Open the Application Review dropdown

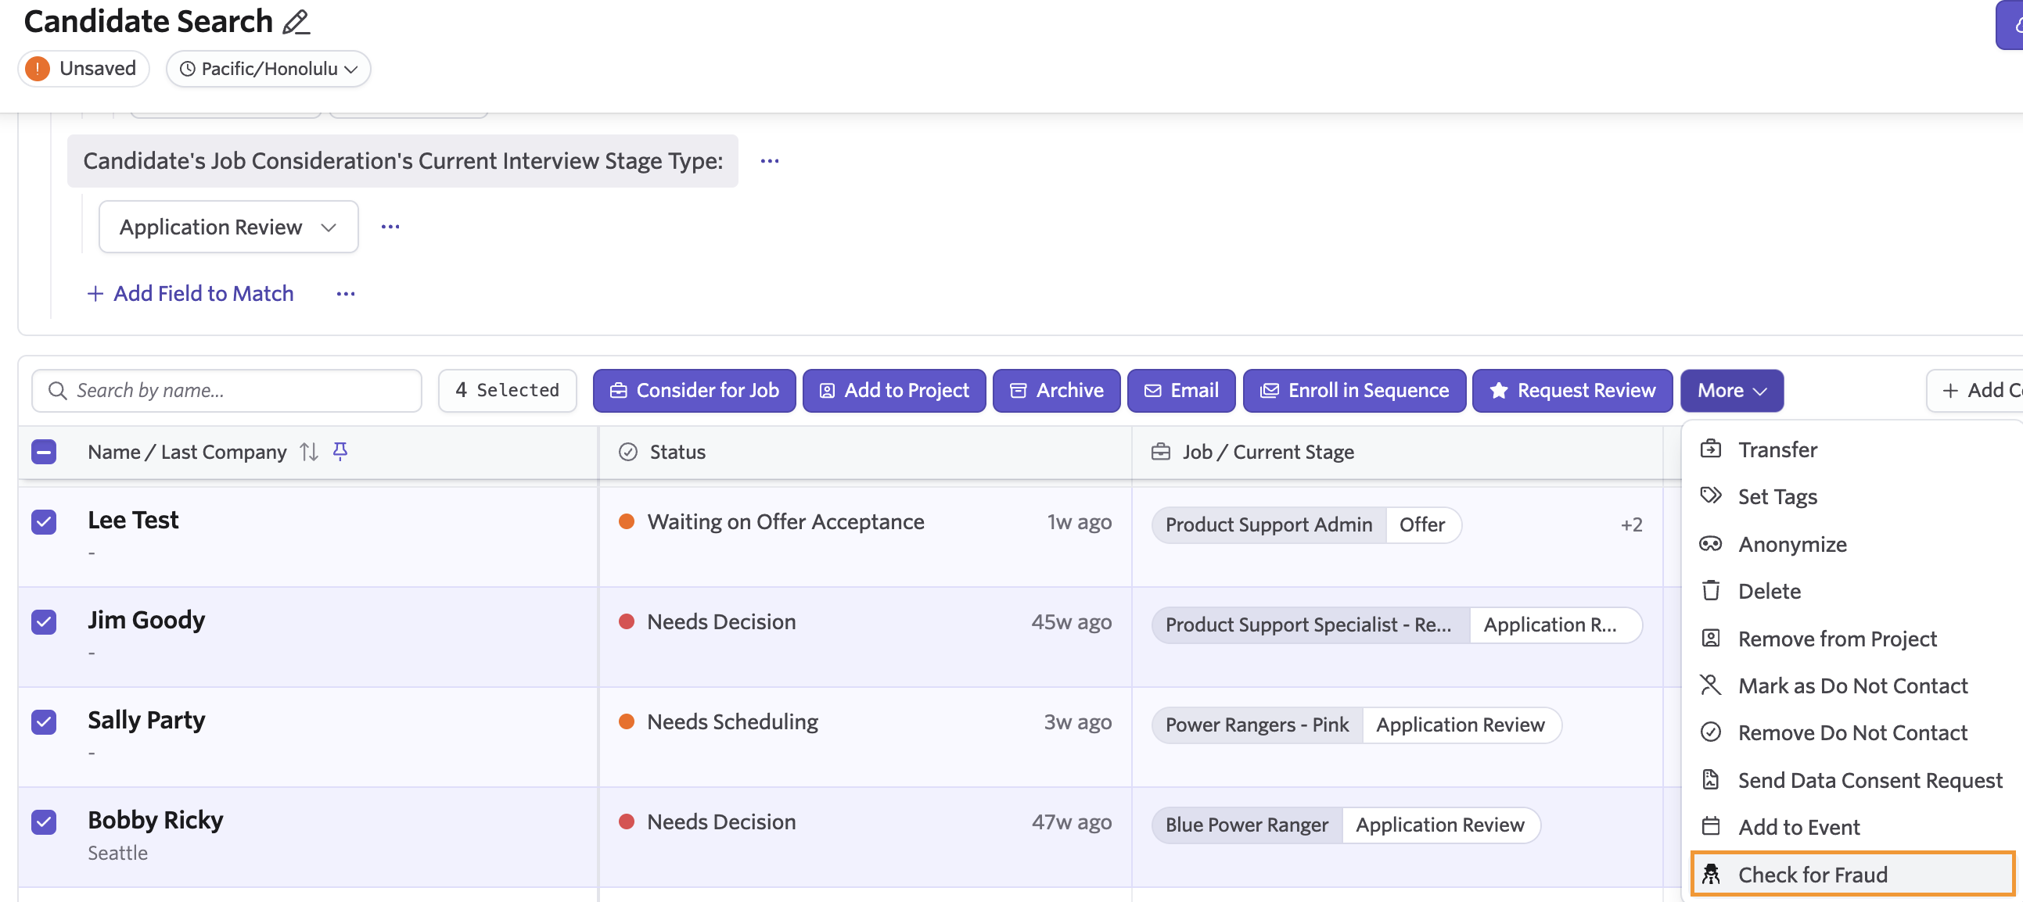pos(228,227)
